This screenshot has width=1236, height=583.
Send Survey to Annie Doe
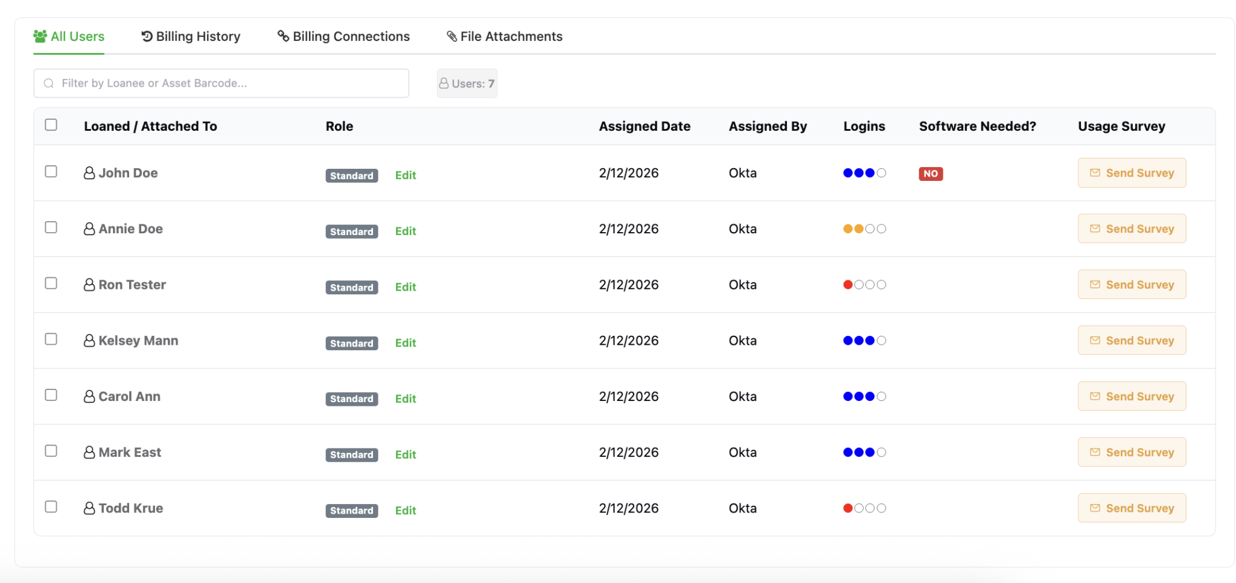point(1132,228)
